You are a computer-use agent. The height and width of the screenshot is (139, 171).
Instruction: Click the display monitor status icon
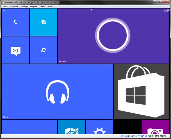click(x=139, y=136)
